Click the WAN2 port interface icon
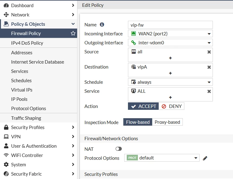 (x=134, y=34)
